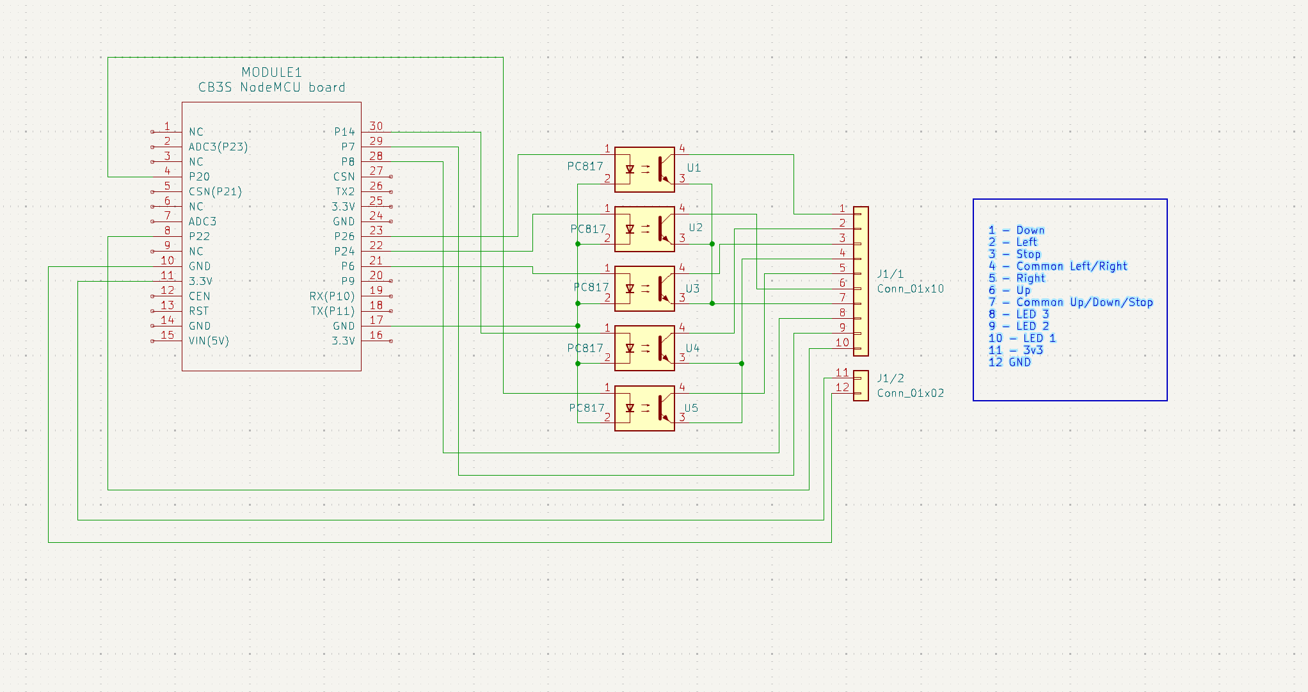The image size is (1308, 692).
Task: Click the P22 pin label on MODULE1
Action: coord(199,236)
